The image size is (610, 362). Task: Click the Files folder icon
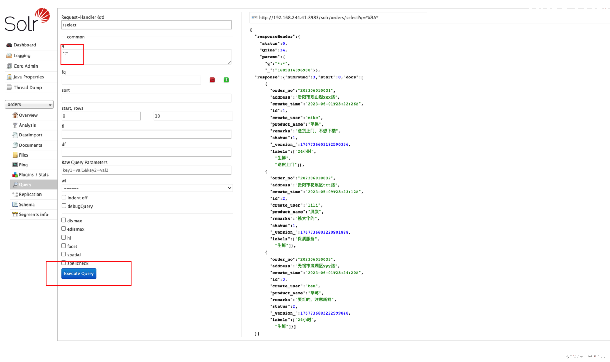point(15,155)
